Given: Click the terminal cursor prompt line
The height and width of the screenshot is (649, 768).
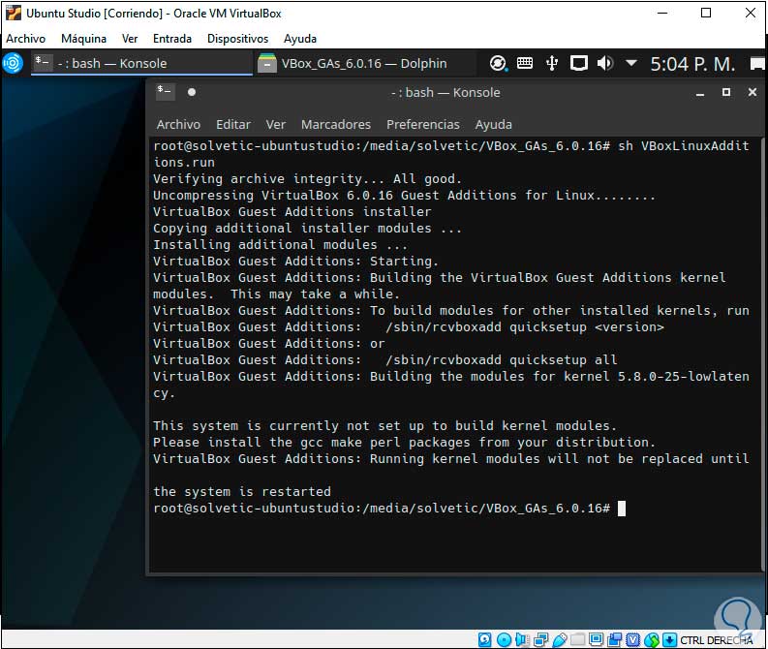Looking at the screenshot, I should [x=389, y=508].
